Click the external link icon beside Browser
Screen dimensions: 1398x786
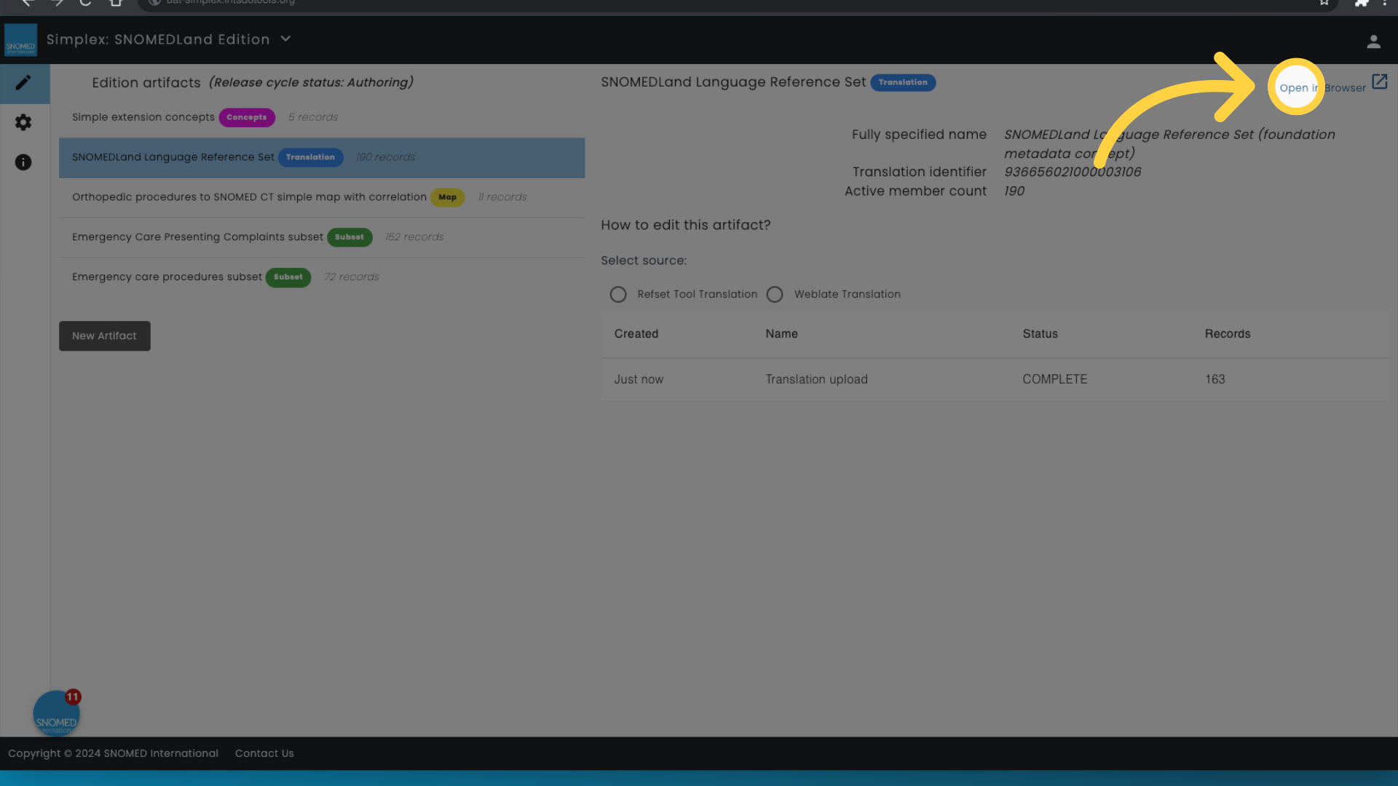1380,82
